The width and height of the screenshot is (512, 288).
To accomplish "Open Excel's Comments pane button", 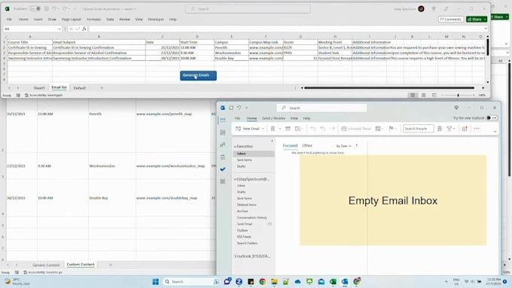I will [x=450, y=20].
